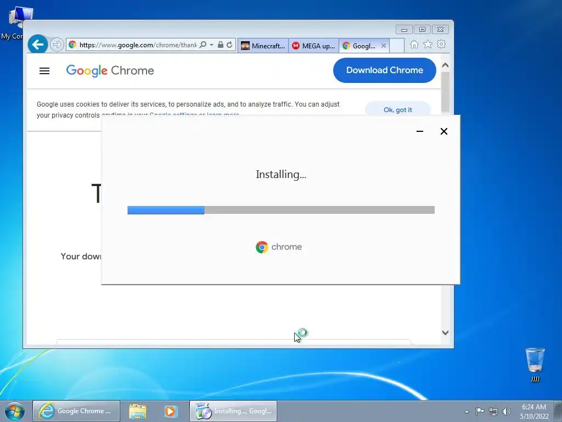562x422 pixels.
Task: Click the Download Chrome button
Action: tap(385, 70)
